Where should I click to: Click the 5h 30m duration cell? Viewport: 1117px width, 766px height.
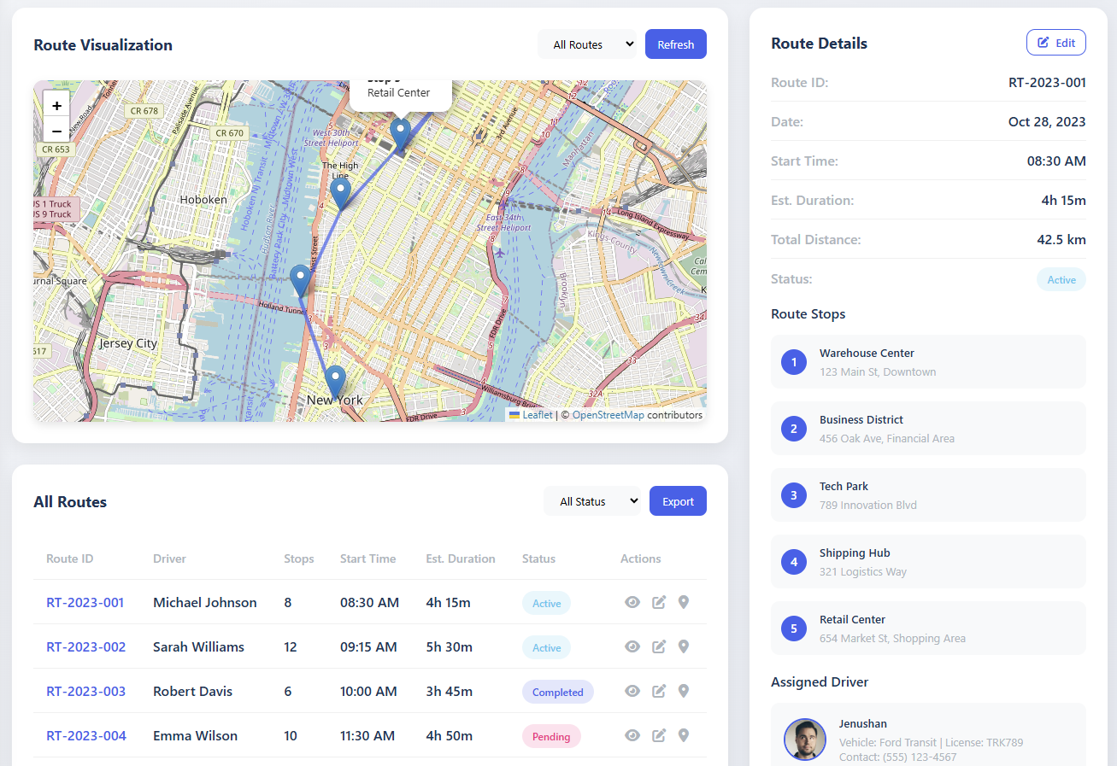[x=449, y=646]
